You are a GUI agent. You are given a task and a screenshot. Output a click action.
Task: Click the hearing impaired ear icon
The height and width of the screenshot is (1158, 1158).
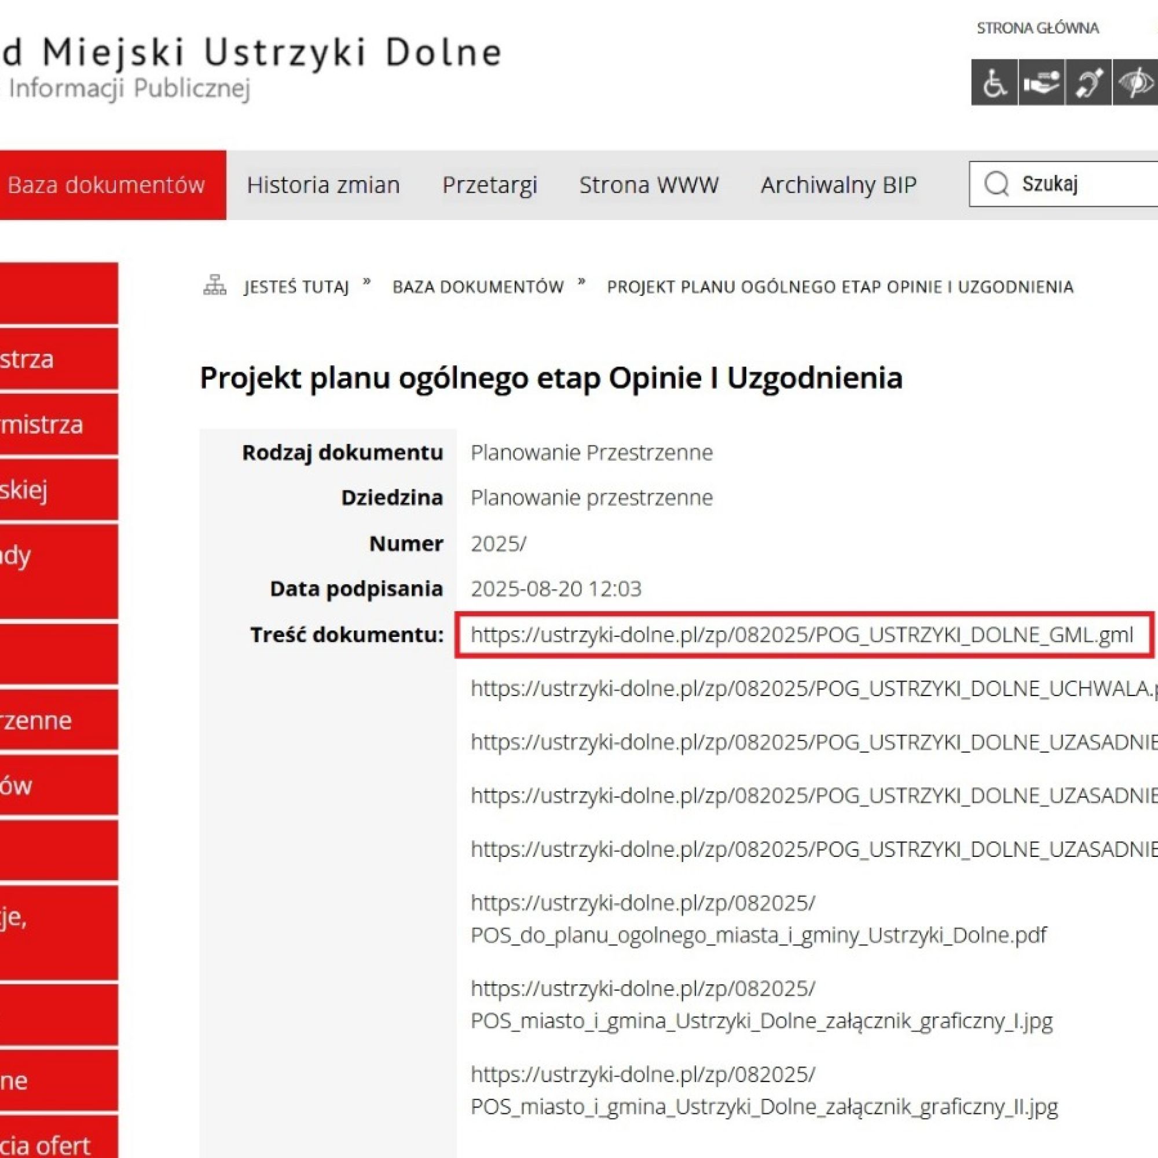pyautogui.click(x=1088, y=83)
